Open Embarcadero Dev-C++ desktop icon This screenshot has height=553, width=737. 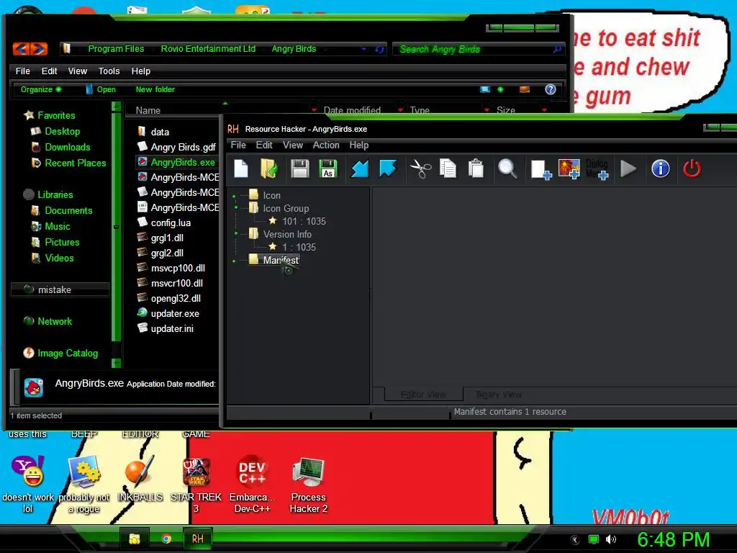click(x=252, y=485)
